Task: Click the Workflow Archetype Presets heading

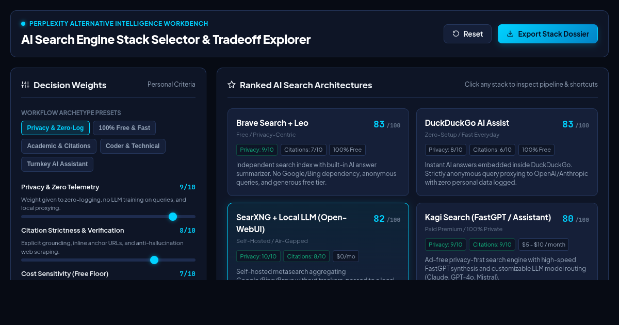Action: [x=71, y=112]
